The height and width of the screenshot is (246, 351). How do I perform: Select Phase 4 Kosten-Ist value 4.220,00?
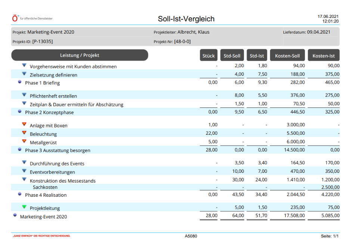coord(330,194)
